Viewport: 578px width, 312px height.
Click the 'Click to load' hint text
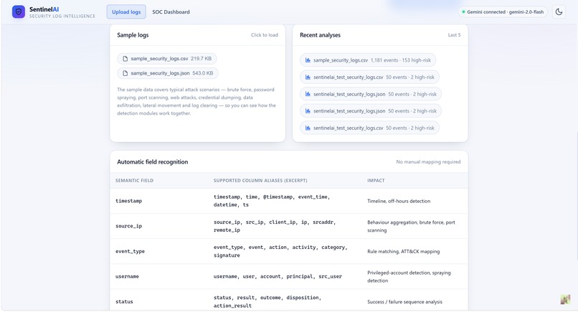point(265,35)
